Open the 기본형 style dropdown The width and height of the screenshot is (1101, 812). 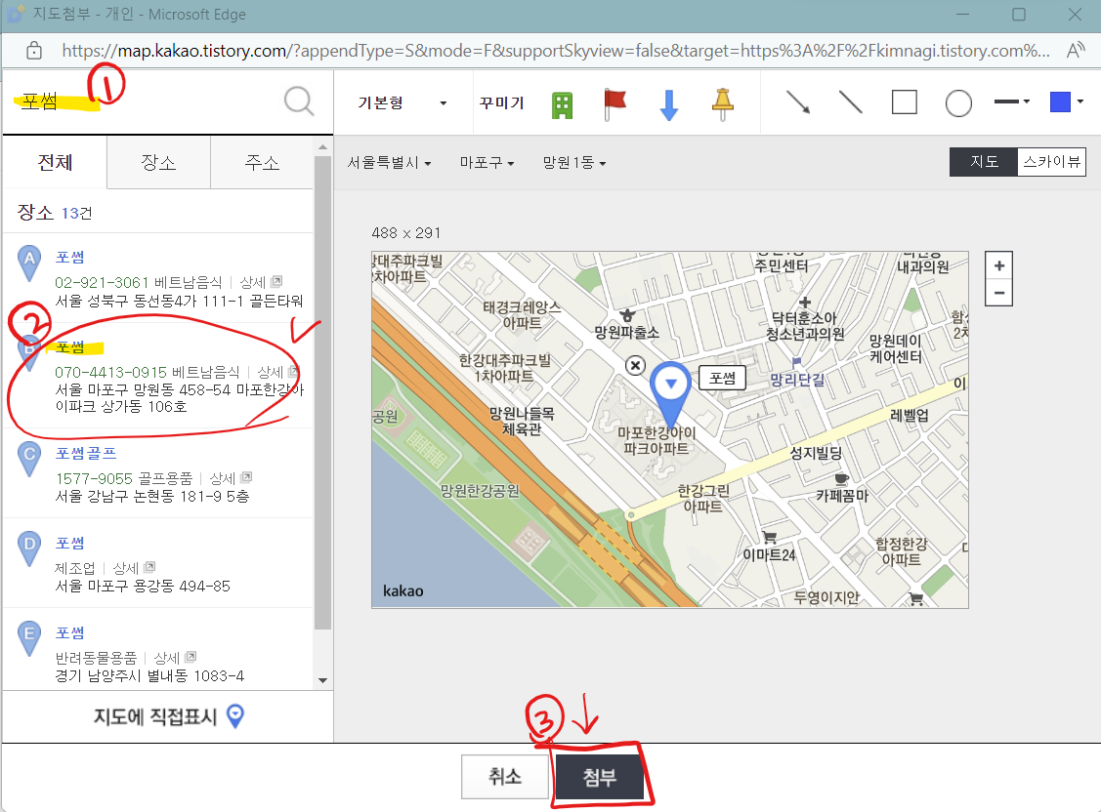[x=402, y=103]
